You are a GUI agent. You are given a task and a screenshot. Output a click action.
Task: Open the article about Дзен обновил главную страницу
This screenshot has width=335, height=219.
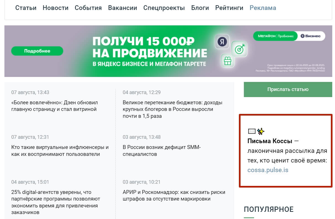tap(54, 106)
